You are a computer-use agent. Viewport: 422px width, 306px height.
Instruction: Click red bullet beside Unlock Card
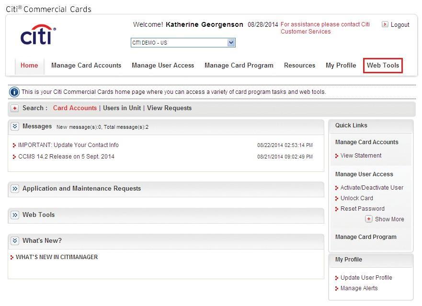click(x=336, y=198)
